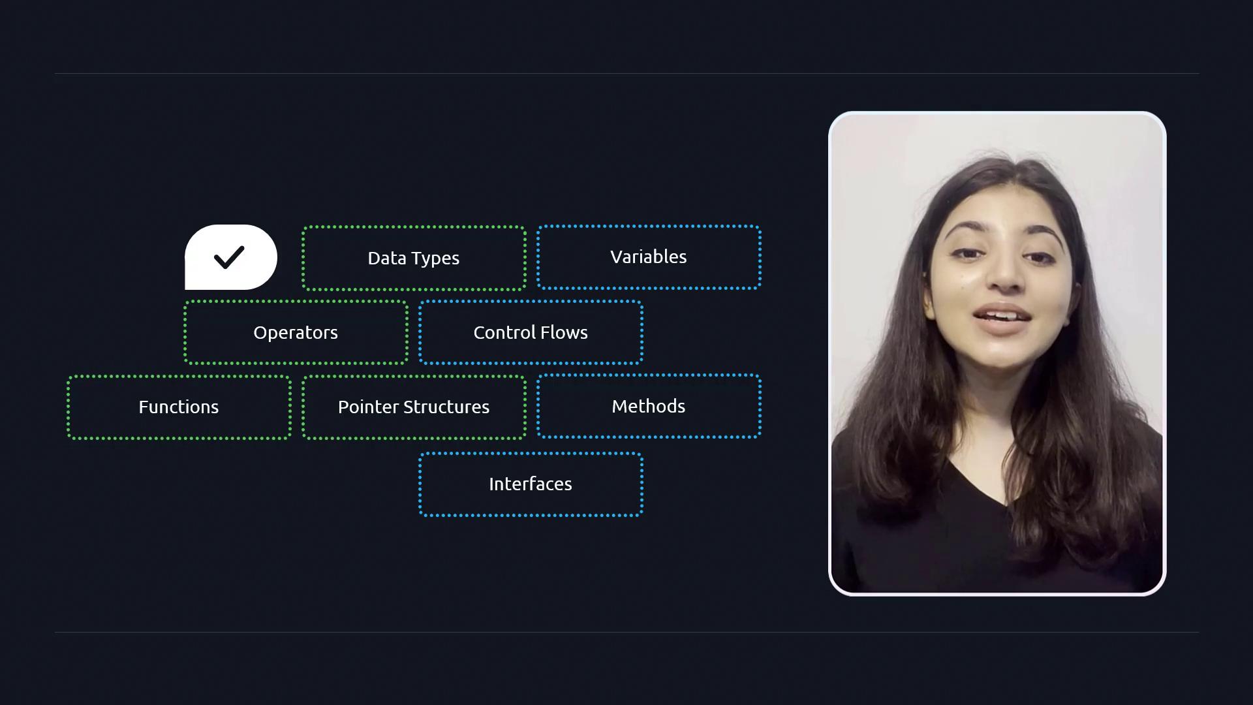
Task: Choose the Functions topic box
Action: pos(178,407)
